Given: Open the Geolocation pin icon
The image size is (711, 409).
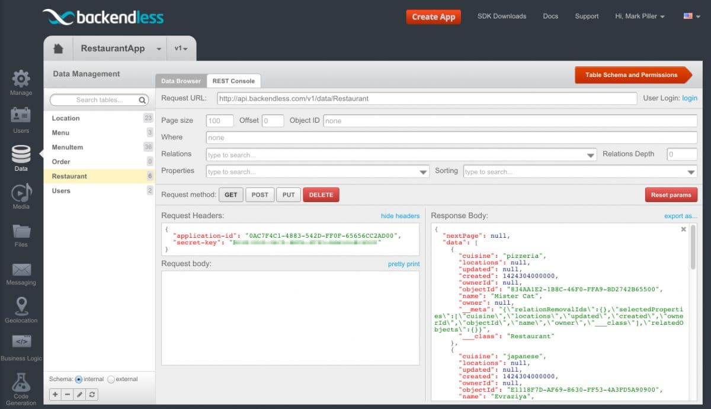Looking at the screenshot, I should point(21,306).
